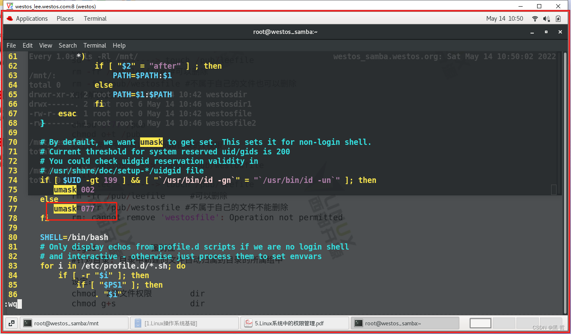Viewport: 571px width, 334px height.
Task: Select the first workspace in the bottom-right pager
Action: 481,323
